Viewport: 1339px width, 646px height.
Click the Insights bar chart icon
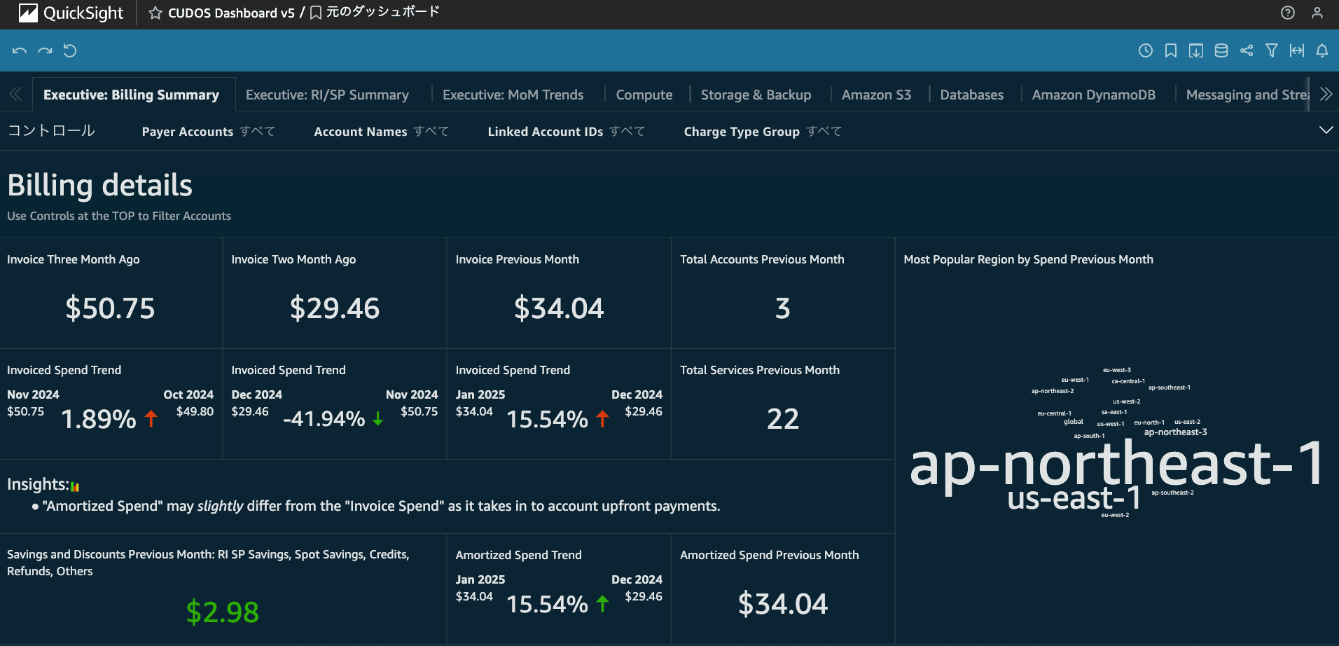coord(75,486)
